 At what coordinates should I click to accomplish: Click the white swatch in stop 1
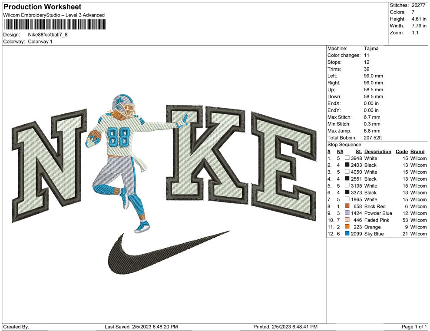pos(347,158)
